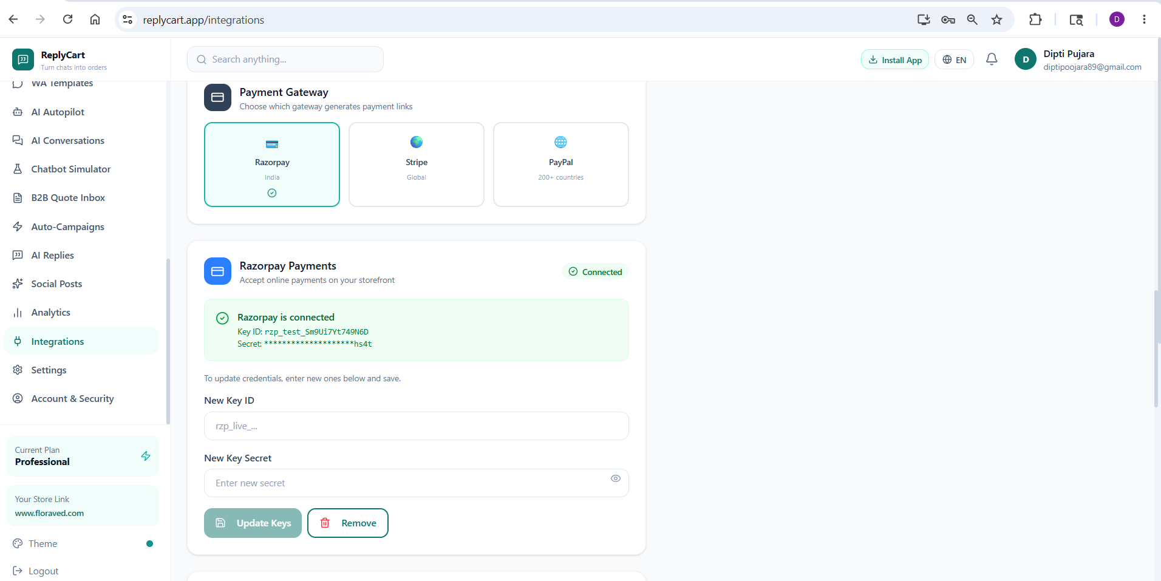Click the sidebar scrollbar
Viewport: 1161px width, 581px height.
168,341
